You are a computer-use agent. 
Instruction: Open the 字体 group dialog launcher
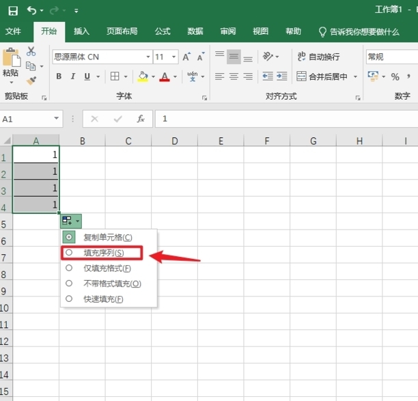tap(204, 98)
